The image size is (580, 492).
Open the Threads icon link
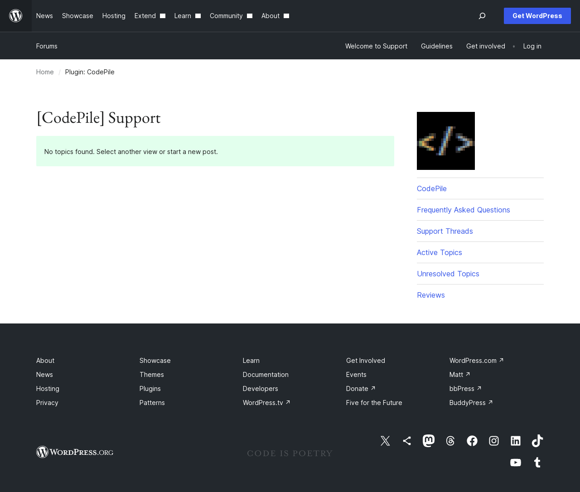[x=450, y=441]
